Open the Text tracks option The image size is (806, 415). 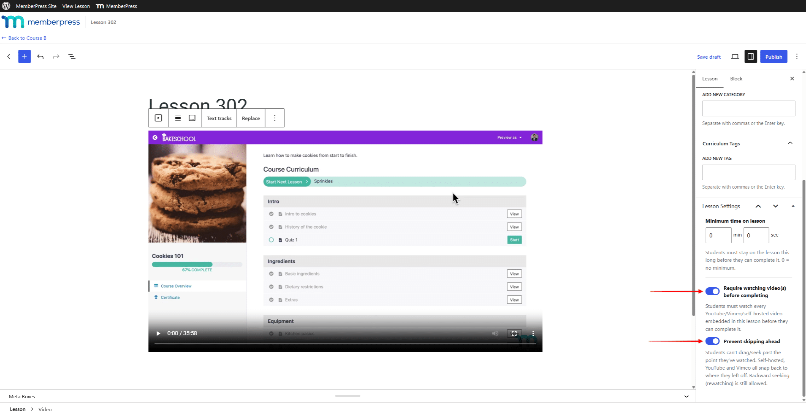(x=219, y=118)
